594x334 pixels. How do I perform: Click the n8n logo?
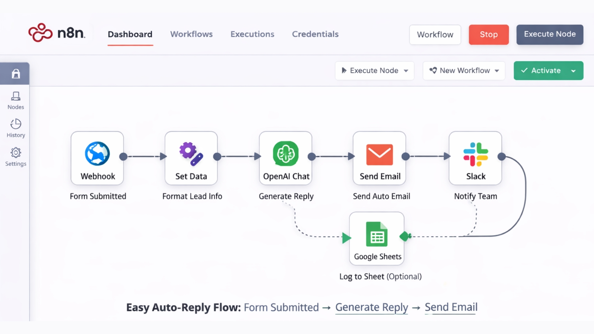click(57, 33)
